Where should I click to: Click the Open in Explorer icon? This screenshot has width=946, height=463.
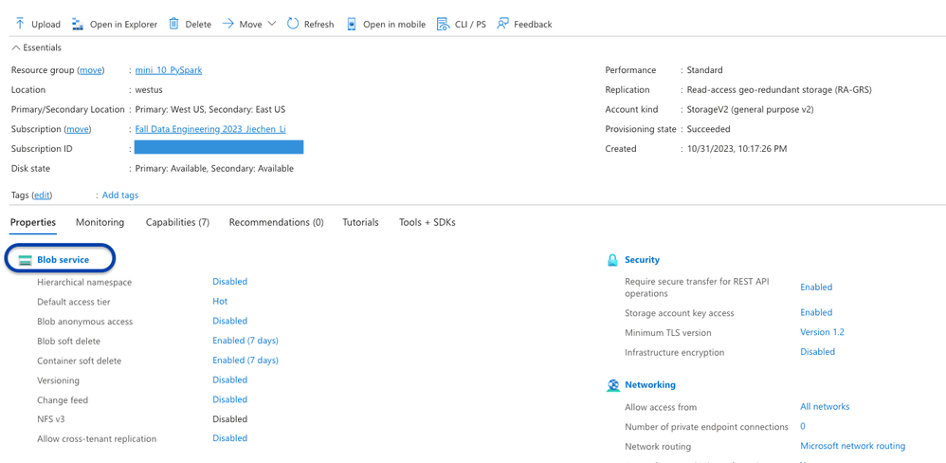tap(77, 24)
